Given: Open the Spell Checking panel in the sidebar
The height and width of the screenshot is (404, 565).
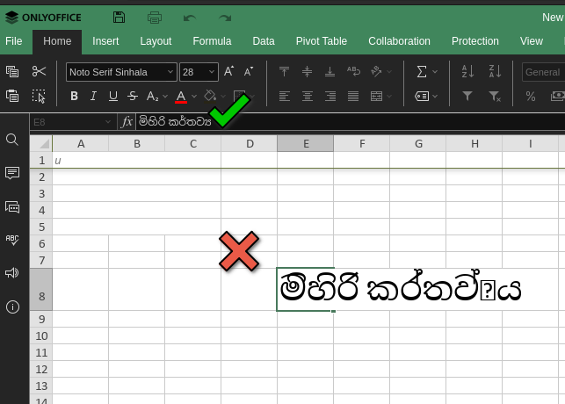Looking at the screenshot, I should pyautogui.click(x=12, y=240).
